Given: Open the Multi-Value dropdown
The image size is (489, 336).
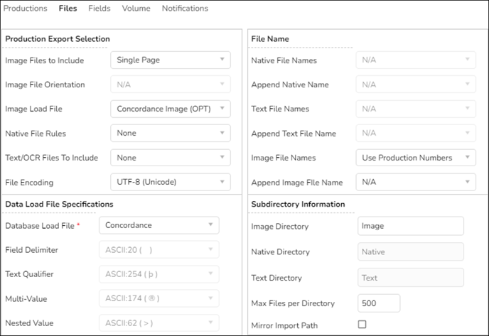Looking at the screenshot, I should pos(159,298).
